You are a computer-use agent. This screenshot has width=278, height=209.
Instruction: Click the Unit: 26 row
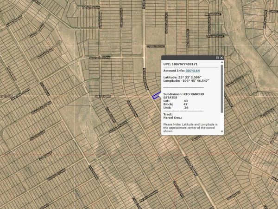coord(176,108)
